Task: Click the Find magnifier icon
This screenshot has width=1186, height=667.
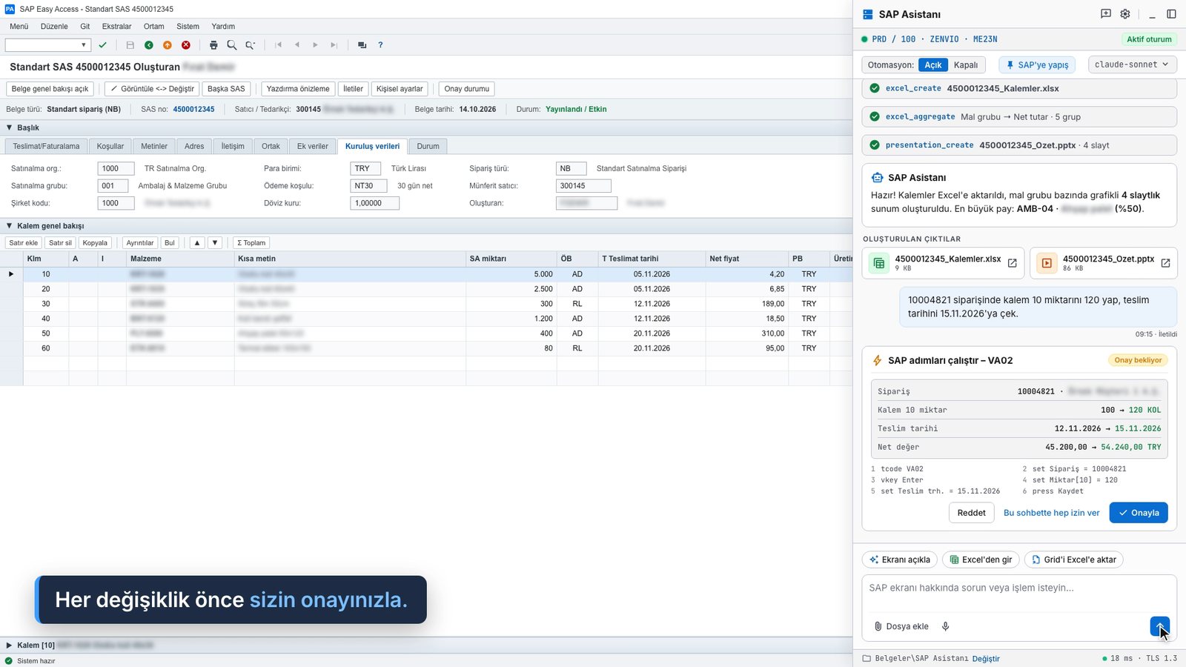Action: [232, 45]
